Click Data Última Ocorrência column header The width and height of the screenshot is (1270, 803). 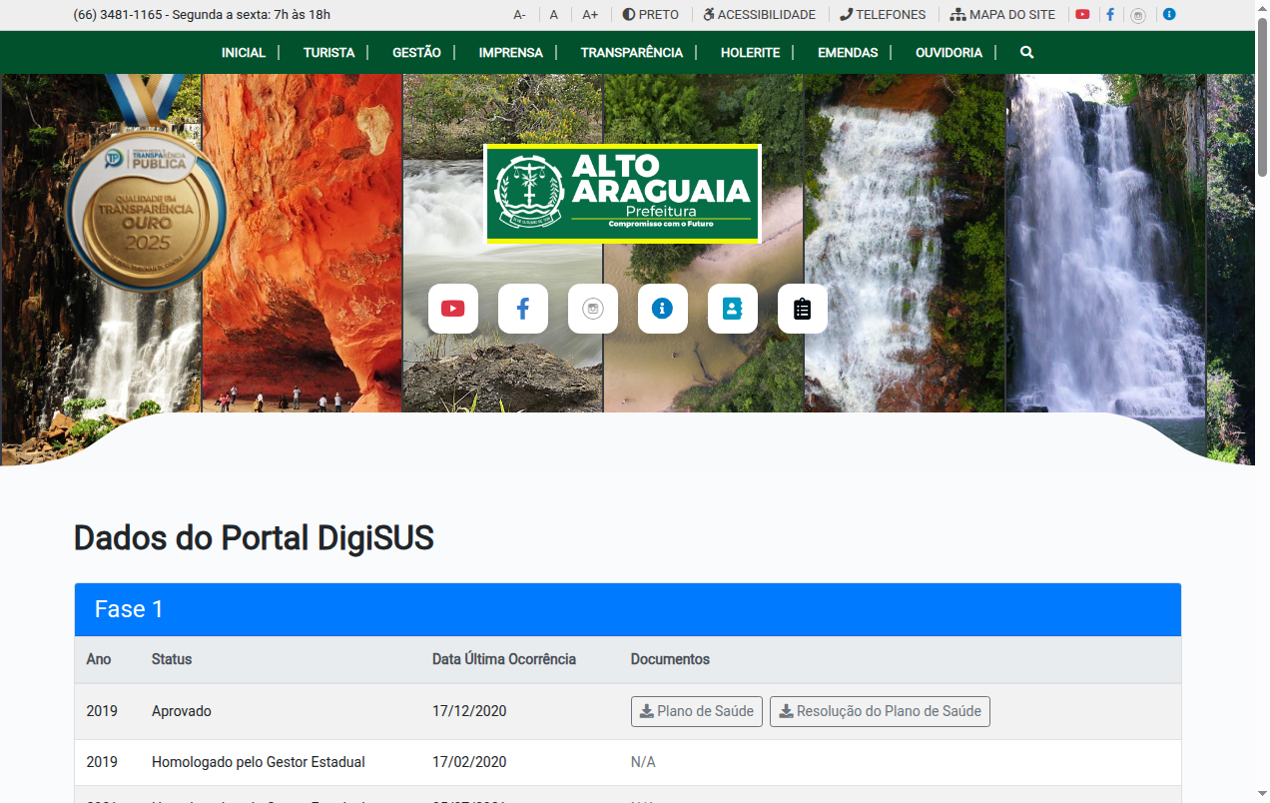click(504, 659)
